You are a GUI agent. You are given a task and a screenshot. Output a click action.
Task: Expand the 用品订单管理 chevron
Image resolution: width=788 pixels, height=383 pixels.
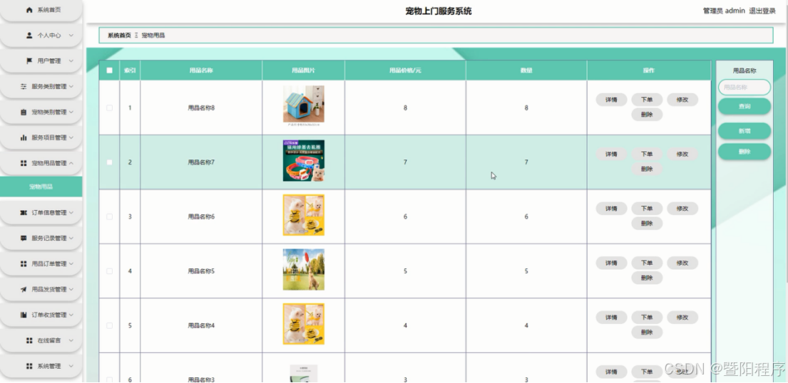click(71, 264)
